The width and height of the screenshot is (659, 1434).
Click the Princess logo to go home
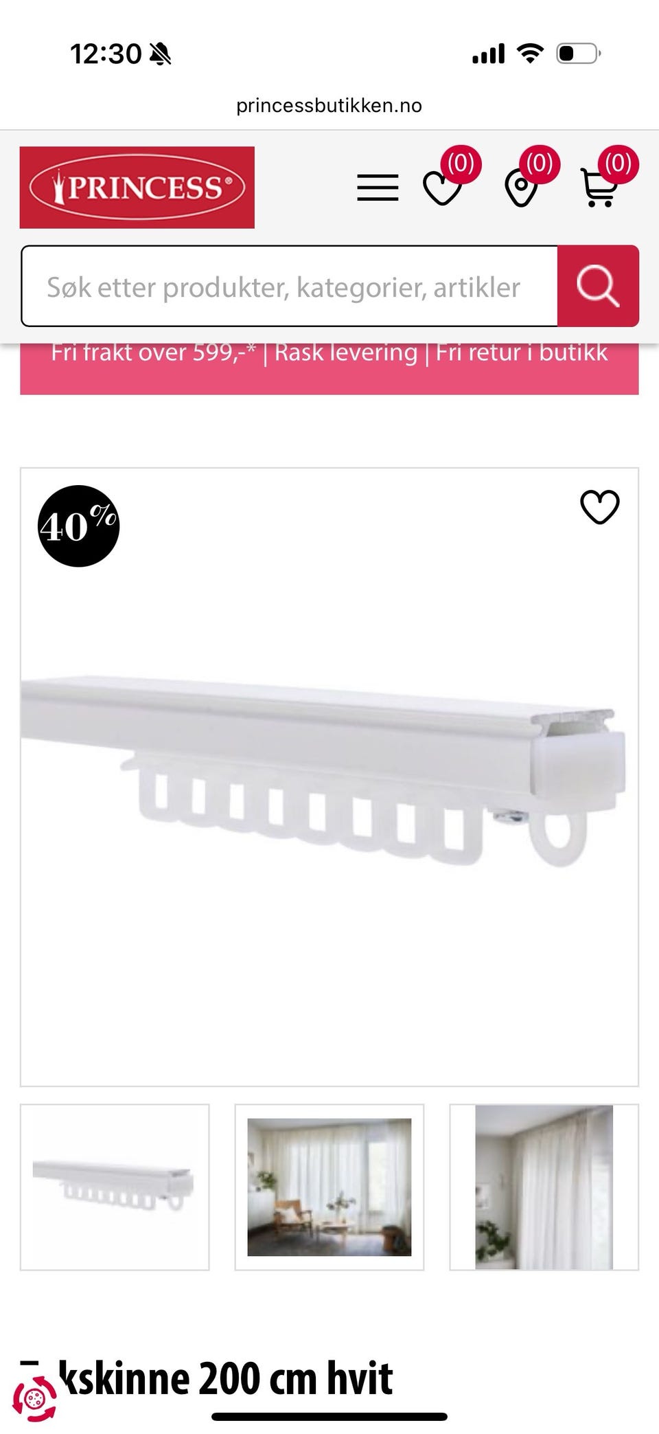[x=137, y=188]
